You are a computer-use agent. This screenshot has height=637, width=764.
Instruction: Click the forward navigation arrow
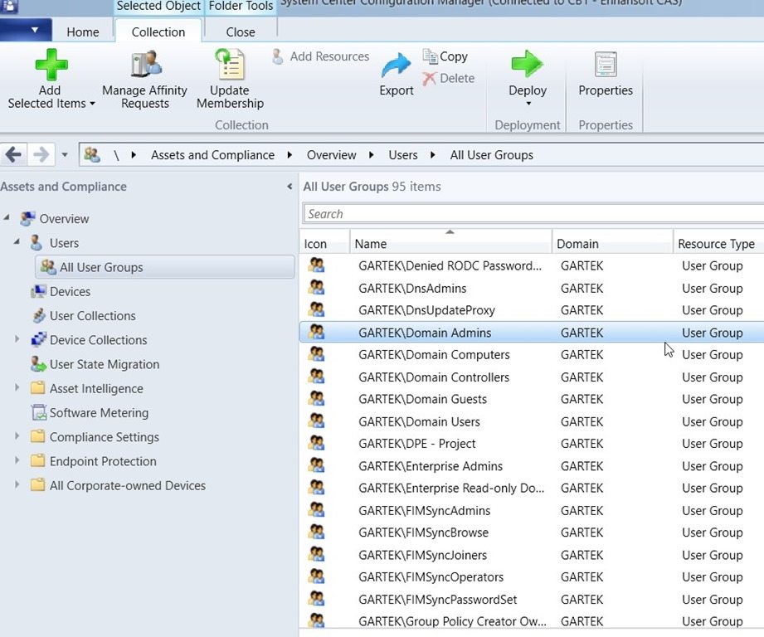point(41,155)
